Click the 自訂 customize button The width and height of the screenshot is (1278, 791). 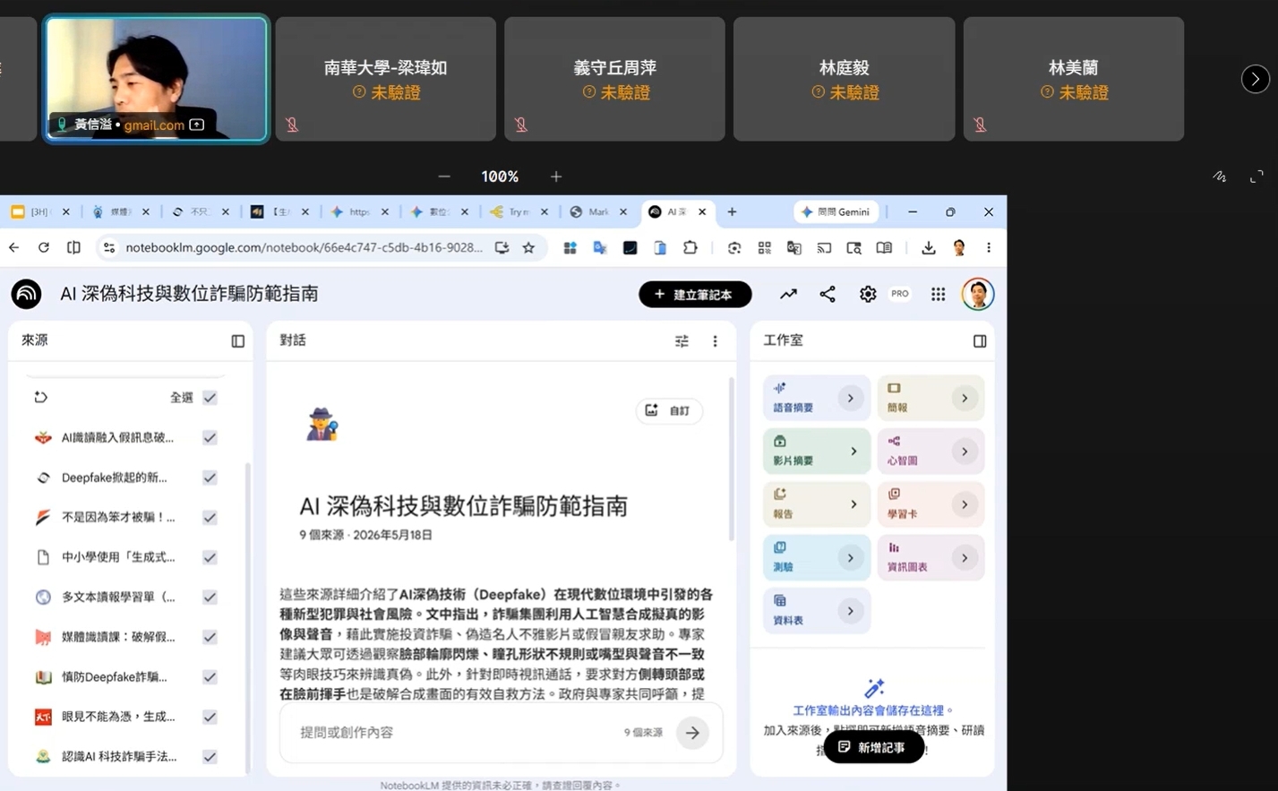pyautogui.click(x=669, y=411)
